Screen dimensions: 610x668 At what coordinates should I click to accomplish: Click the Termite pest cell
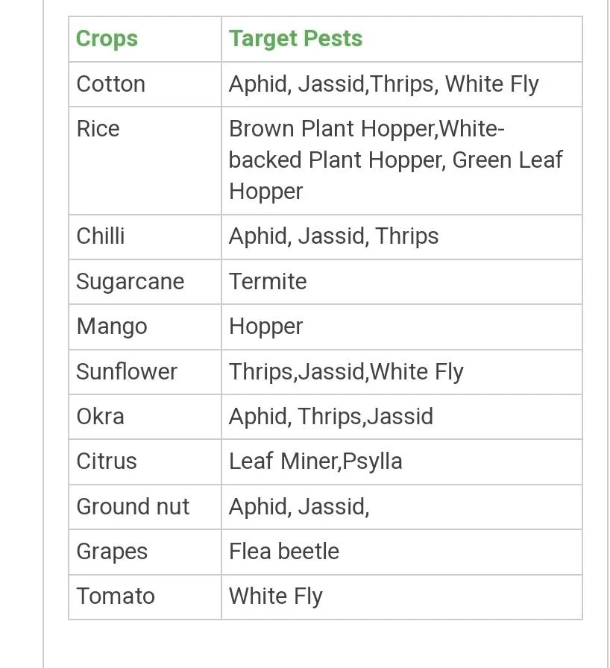tap(268, 282)
